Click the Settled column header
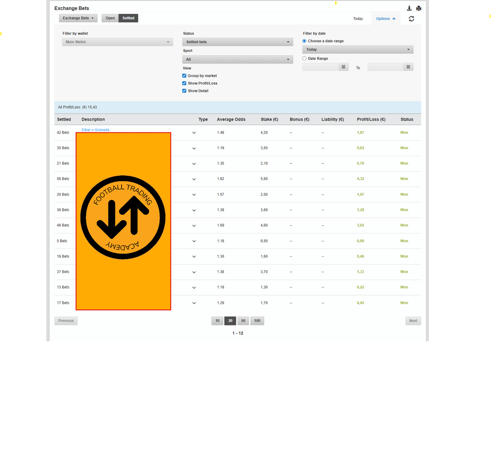This screenshot has width=491, height=453. (x=64, y=119)
